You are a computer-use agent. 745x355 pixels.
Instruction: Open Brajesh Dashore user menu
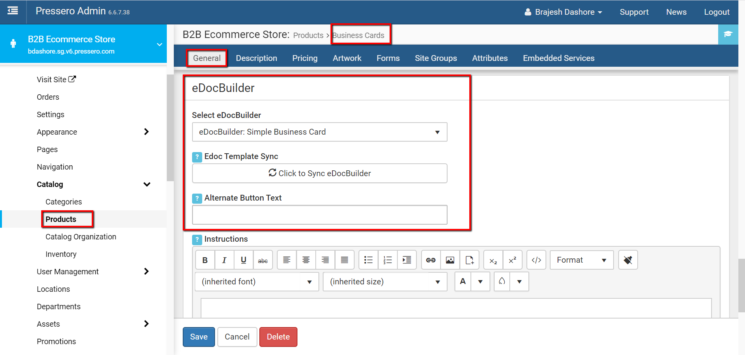pyautogui.click(x=563, y=12)
